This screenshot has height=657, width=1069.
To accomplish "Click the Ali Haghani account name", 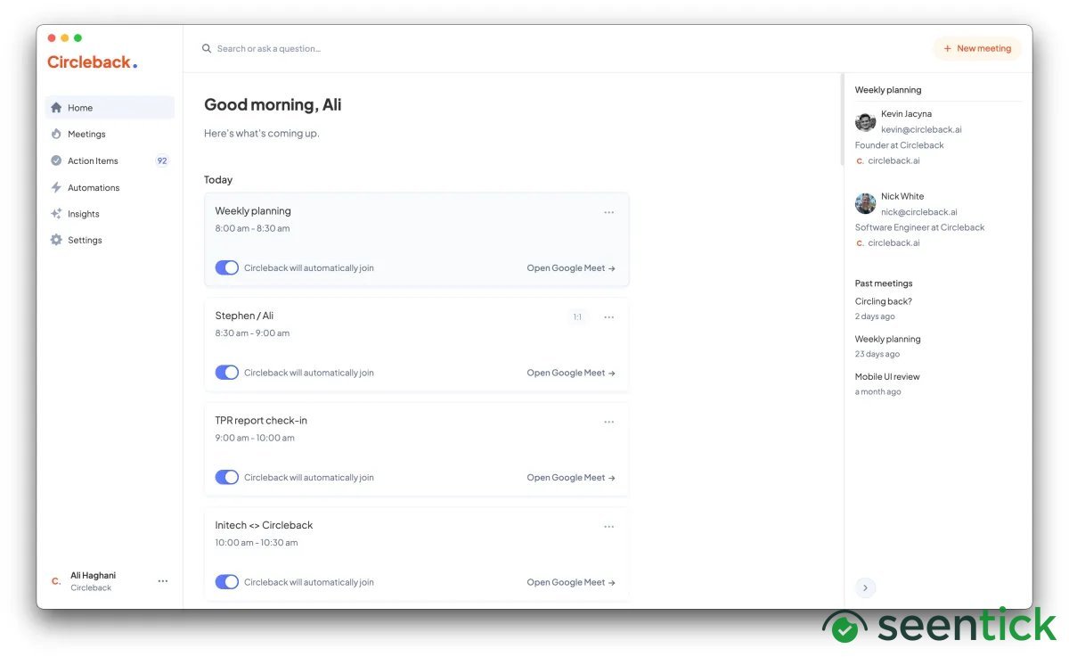I will click(x=94, y=575).
